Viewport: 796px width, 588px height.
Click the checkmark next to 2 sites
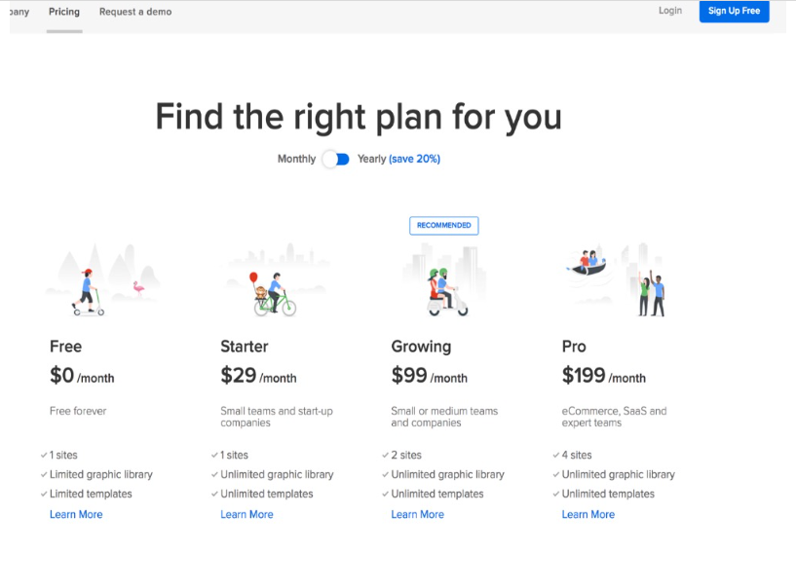click(x=385, y=456)
